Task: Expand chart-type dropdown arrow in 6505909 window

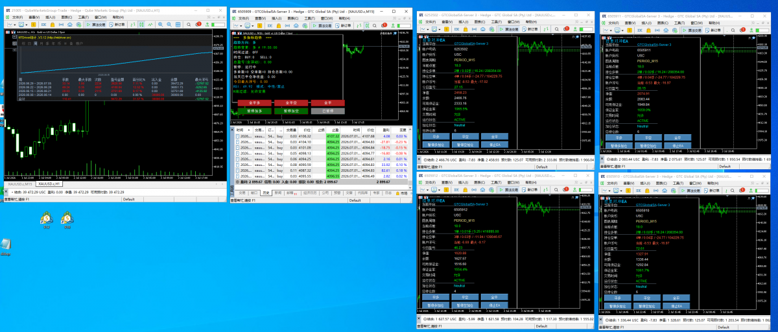Action: point(241,26)
